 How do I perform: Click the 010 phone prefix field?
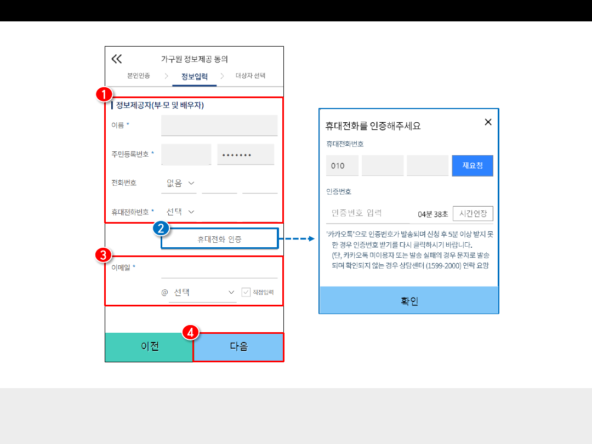[x=342, y=166]
